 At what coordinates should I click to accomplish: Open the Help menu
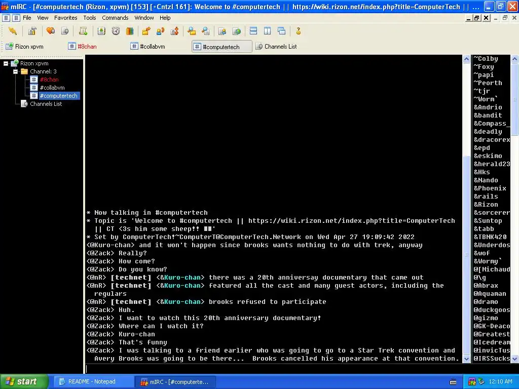tap(165, 18)
